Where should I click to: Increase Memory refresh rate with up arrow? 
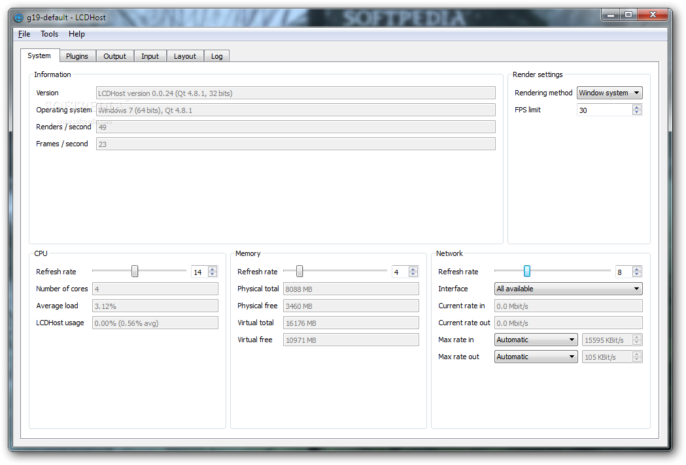coord(413,269)
